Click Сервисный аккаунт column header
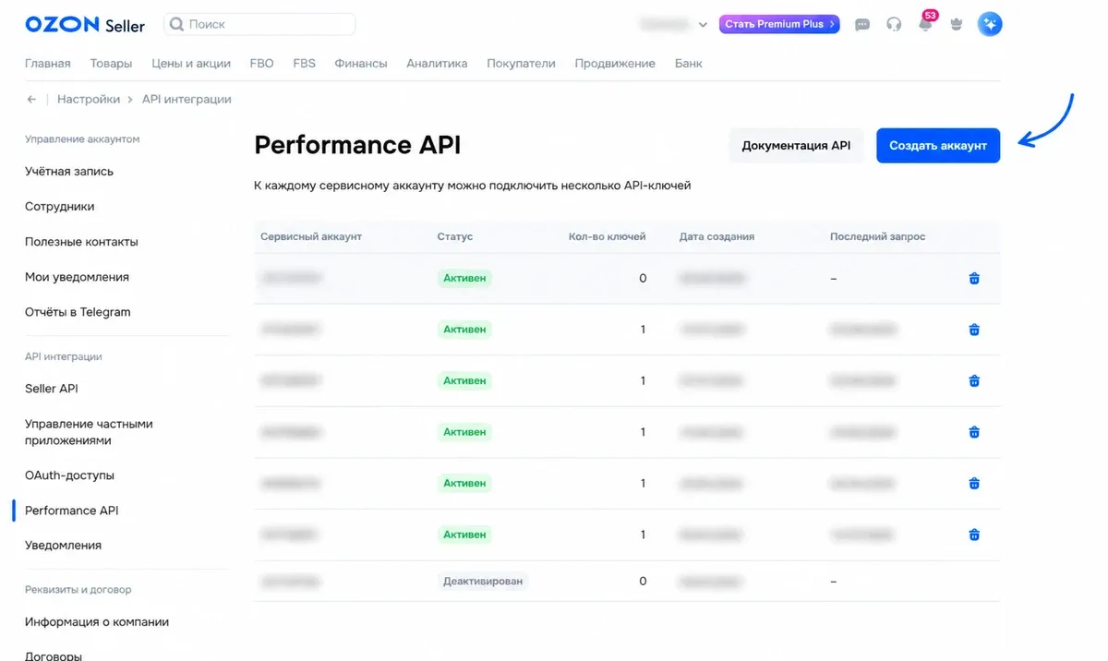The width and height of the screenshot is (1108, 661). click(x=311, y=236)
